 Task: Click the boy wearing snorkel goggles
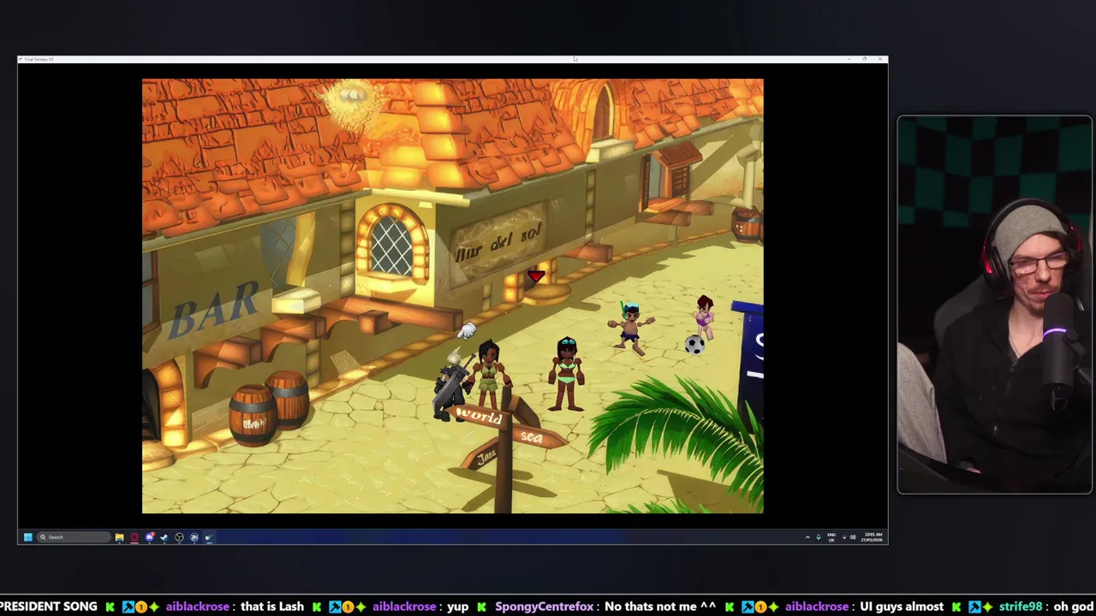[x=631, y=328]
